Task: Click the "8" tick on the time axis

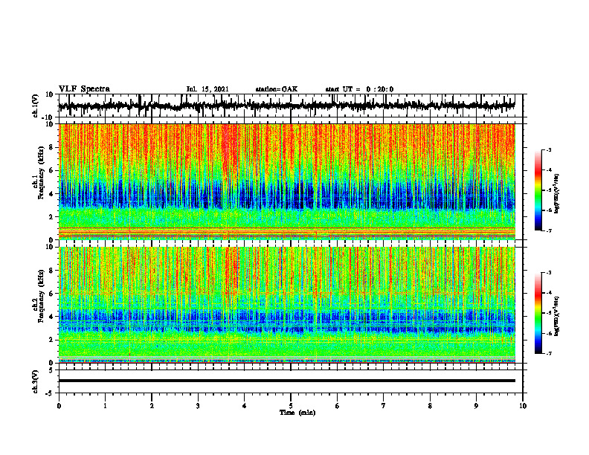Action: pyautogui.click(x=430, y=406)
